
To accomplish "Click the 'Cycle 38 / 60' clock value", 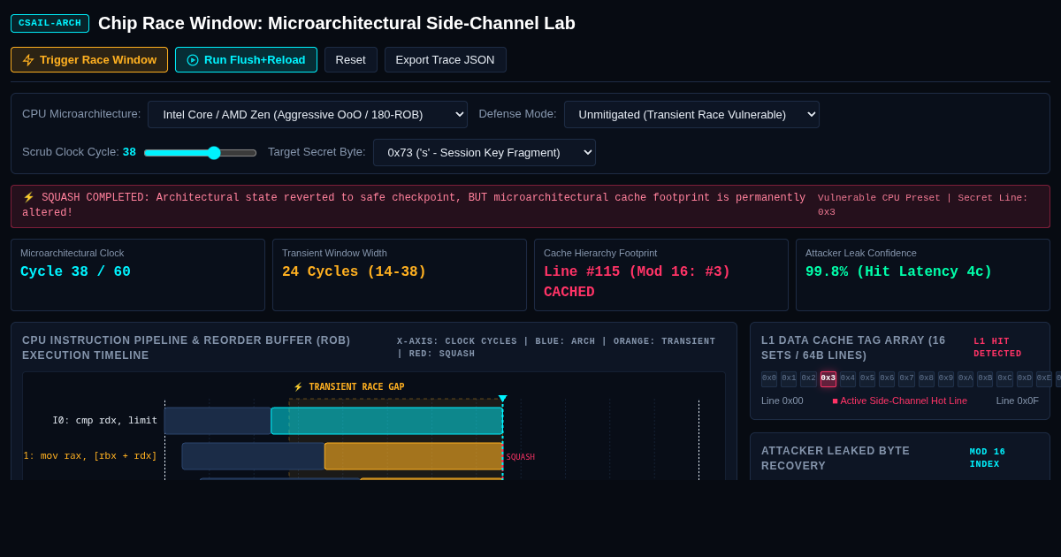I will coord(75,272).
